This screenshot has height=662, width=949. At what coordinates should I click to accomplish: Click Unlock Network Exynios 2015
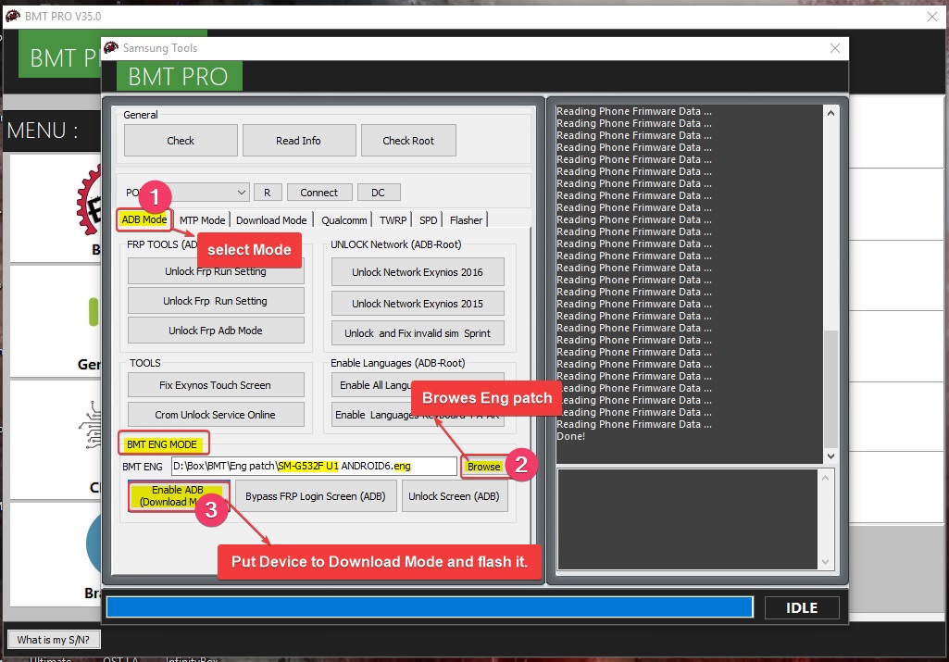[418, 303]
